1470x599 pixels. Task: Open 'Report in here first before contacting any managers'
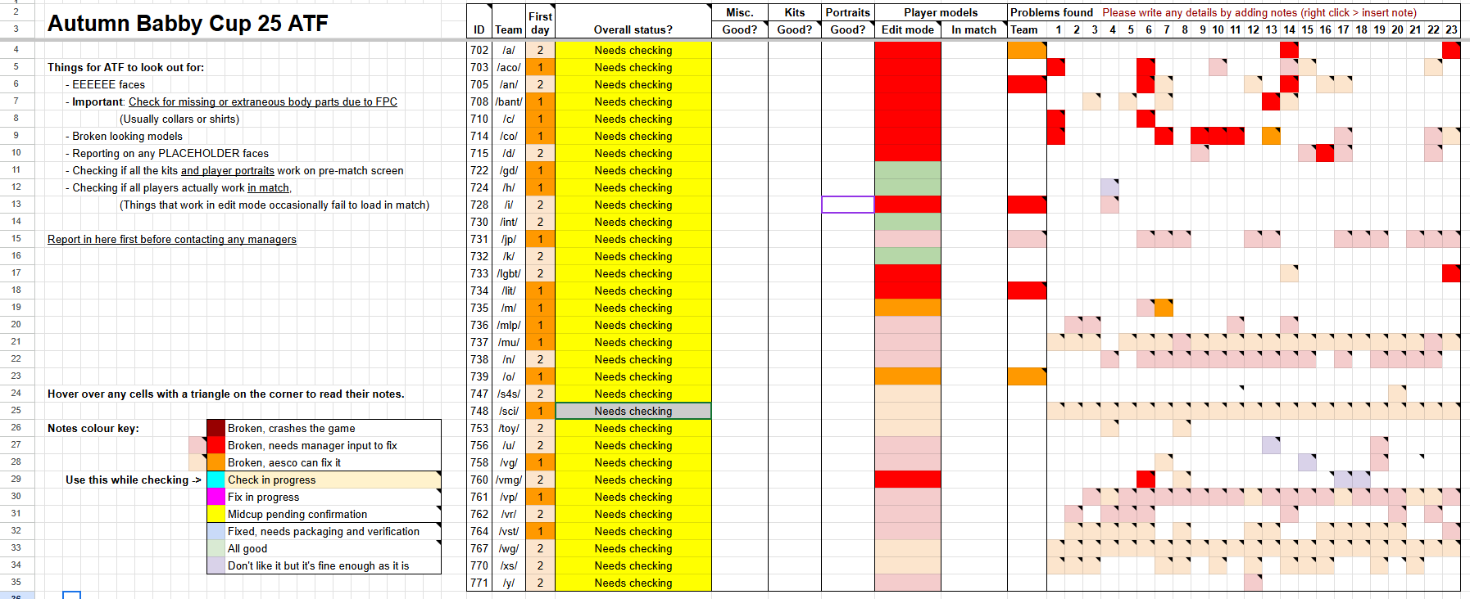(x=172, y=239)
